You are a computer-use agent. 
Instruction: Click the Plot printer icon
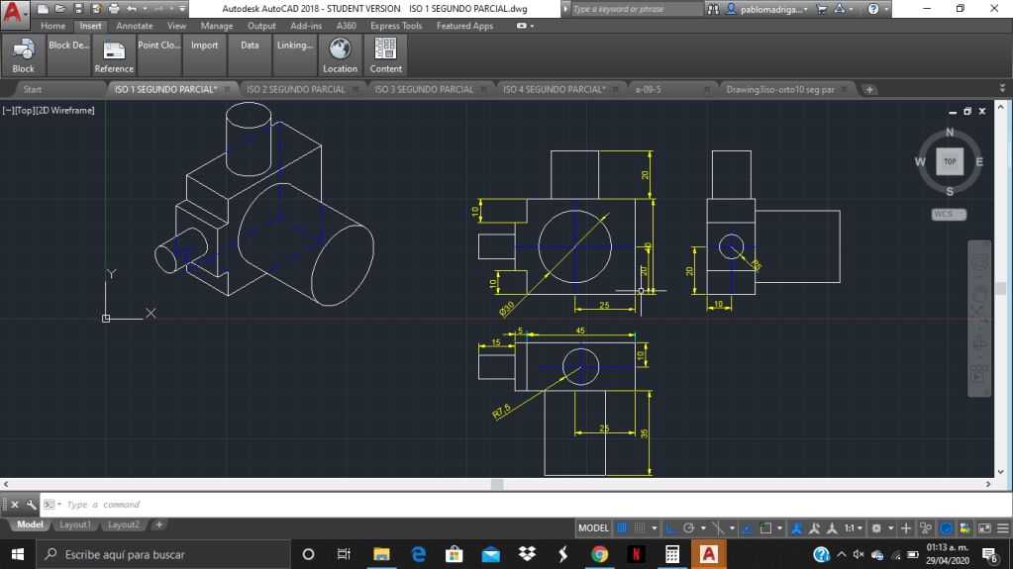[x=114, y=8]
